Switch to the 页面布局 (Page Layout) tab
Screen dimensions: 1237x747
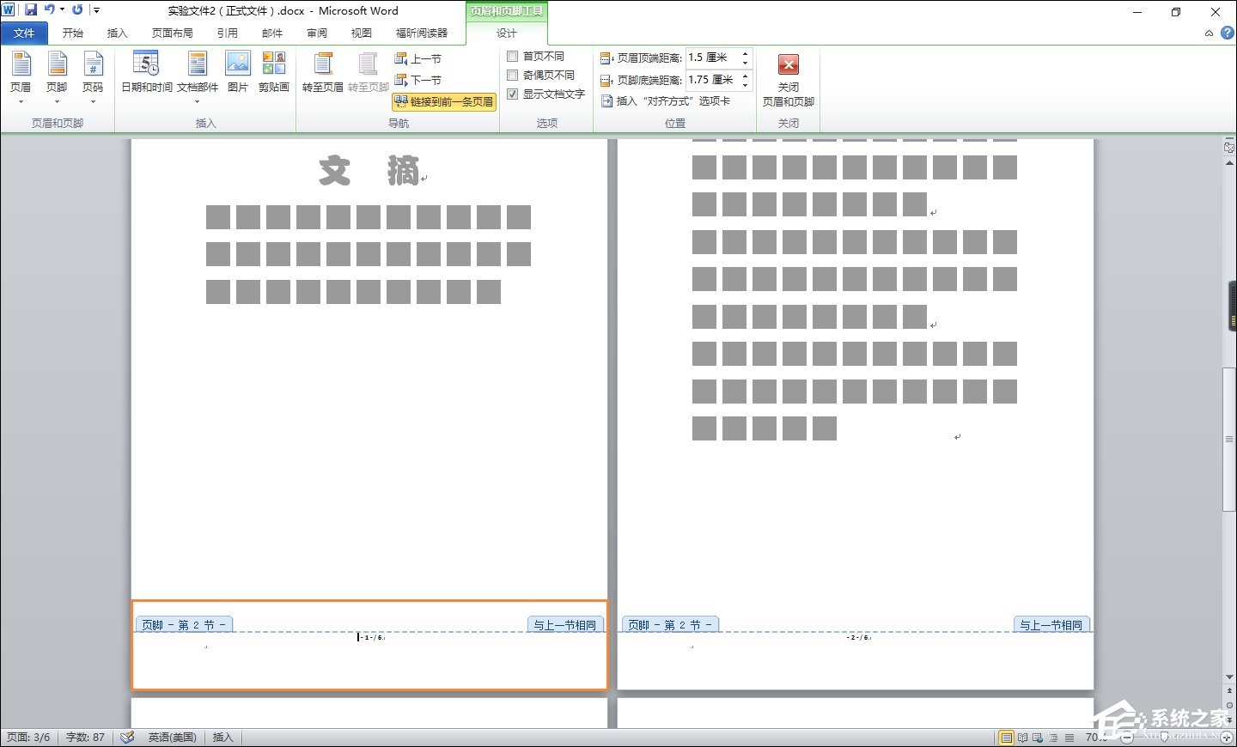click(173, 33)
